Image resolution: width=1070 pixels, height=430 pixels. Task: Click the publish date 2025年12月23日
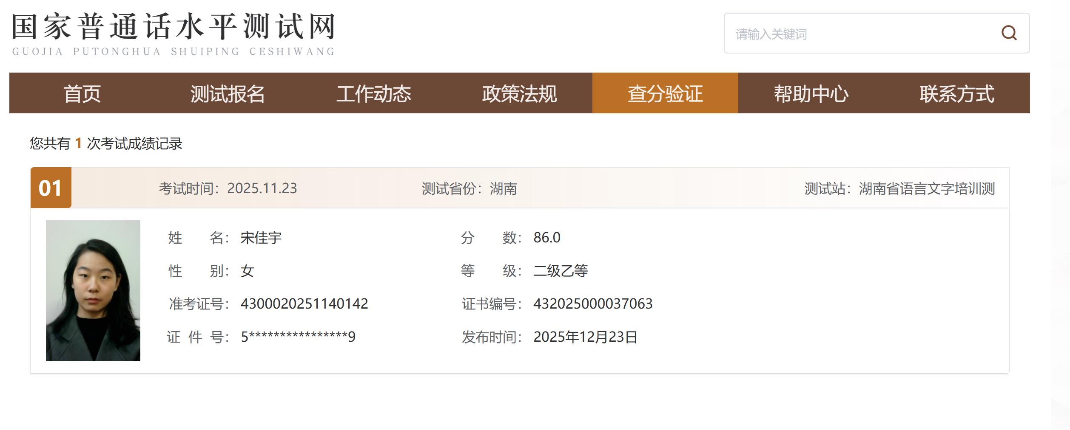pos(585,337)
